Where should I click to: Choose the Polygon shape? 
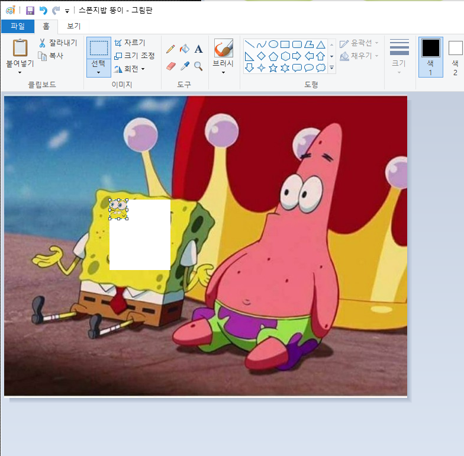coord(309,44)
